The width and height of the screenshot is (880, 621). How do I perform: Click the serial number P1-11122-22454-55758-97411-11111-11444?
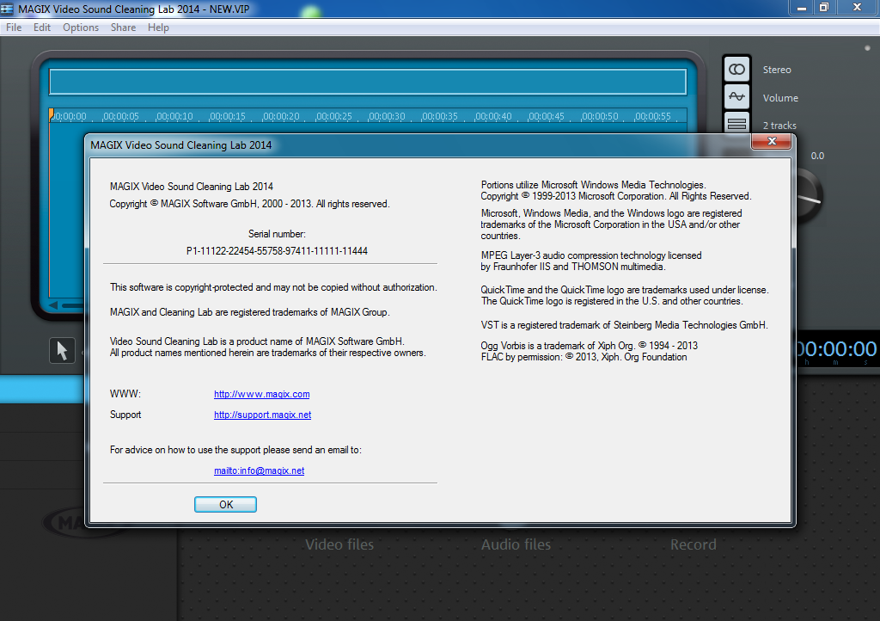(277, 251)
